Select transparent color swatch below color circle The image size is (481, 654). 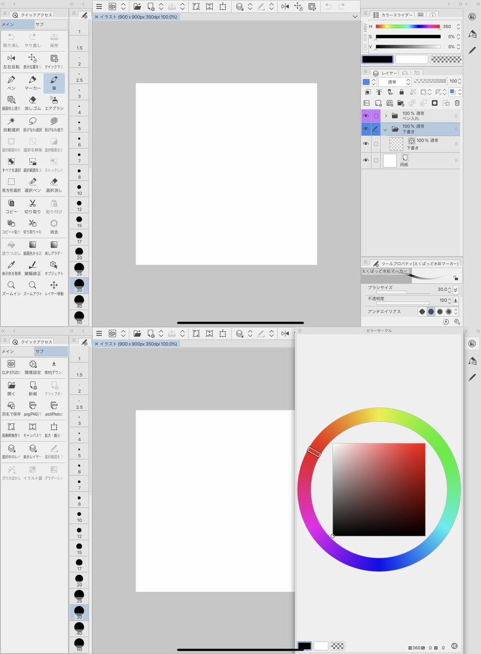(337, 646)
